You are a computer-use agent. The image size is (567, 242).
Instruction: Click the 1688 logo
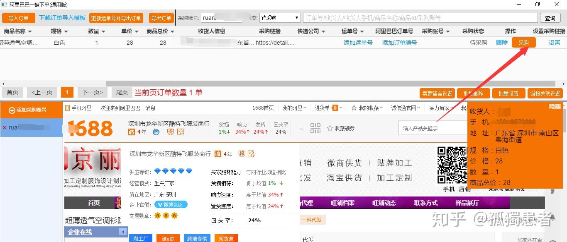(90, 128)
